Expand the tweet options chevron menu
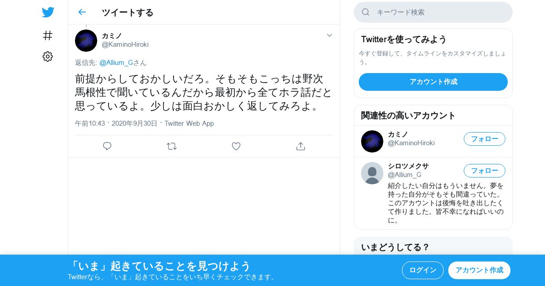The image size is (545, 286). click(x=329, y=35)
